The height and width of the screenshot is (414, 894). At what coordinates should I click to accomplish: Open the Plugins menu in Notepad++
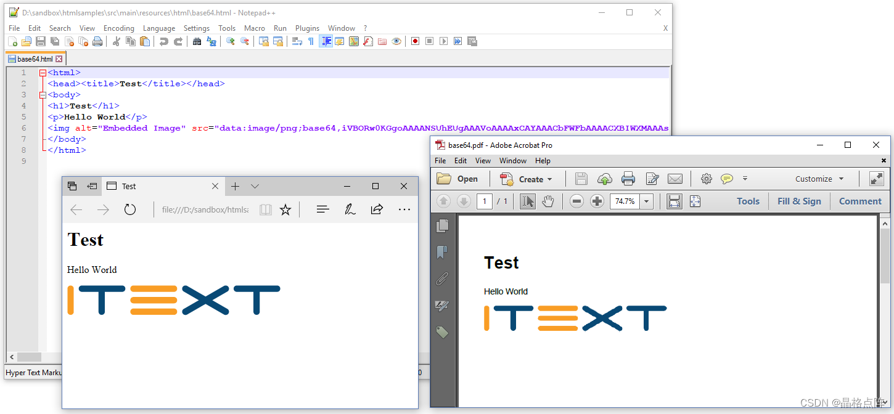tap(307, 28)
